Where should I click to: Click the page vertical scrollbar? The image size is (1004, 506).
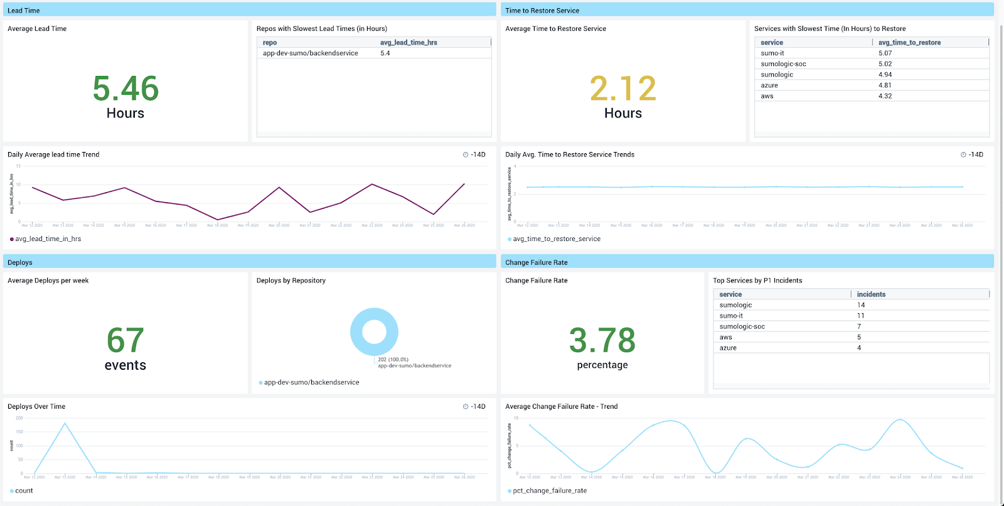tap(1001, 251)
